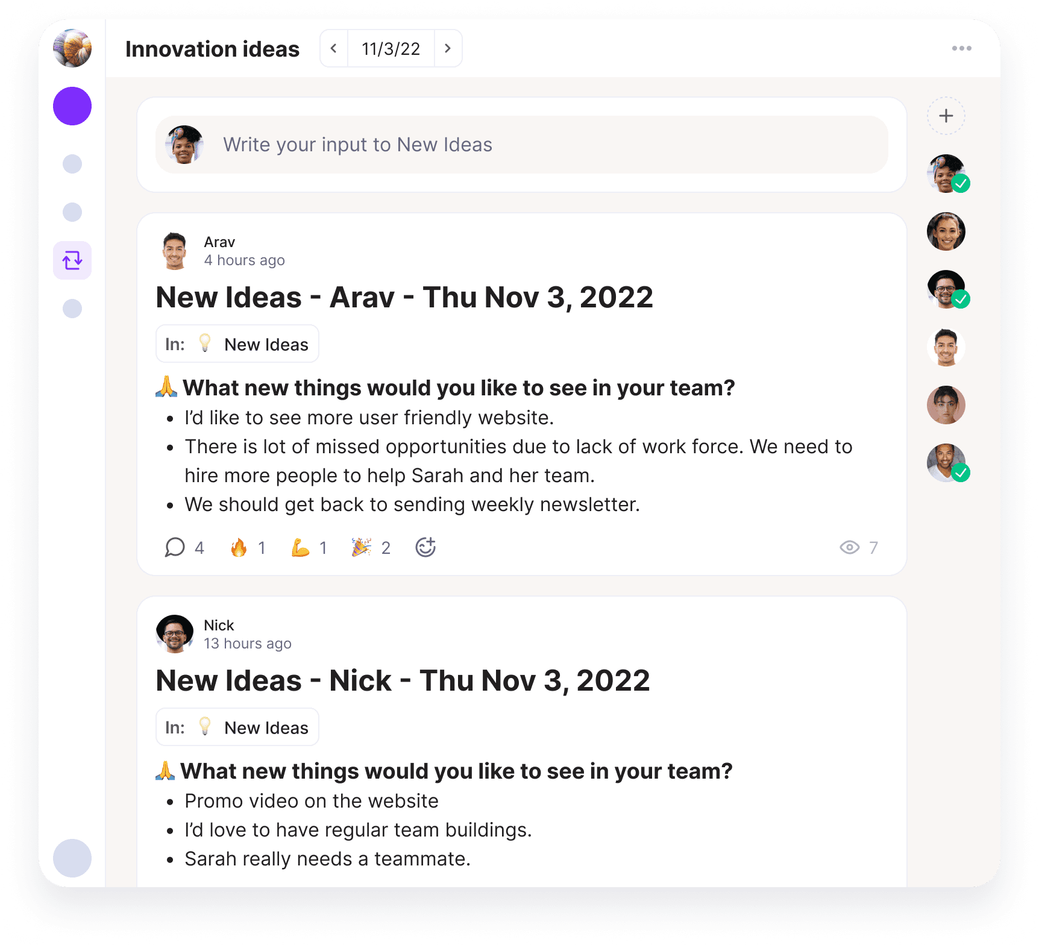Select Nick's avatar in members list

pyautogui.click(x=946, y=289)
